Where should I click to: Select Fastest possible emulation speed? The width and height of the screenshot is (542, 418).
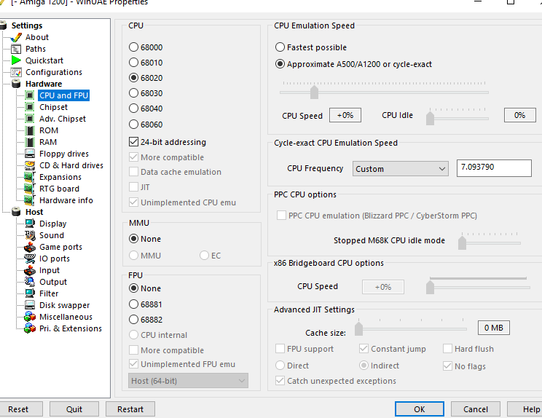[x=280, y=47]
